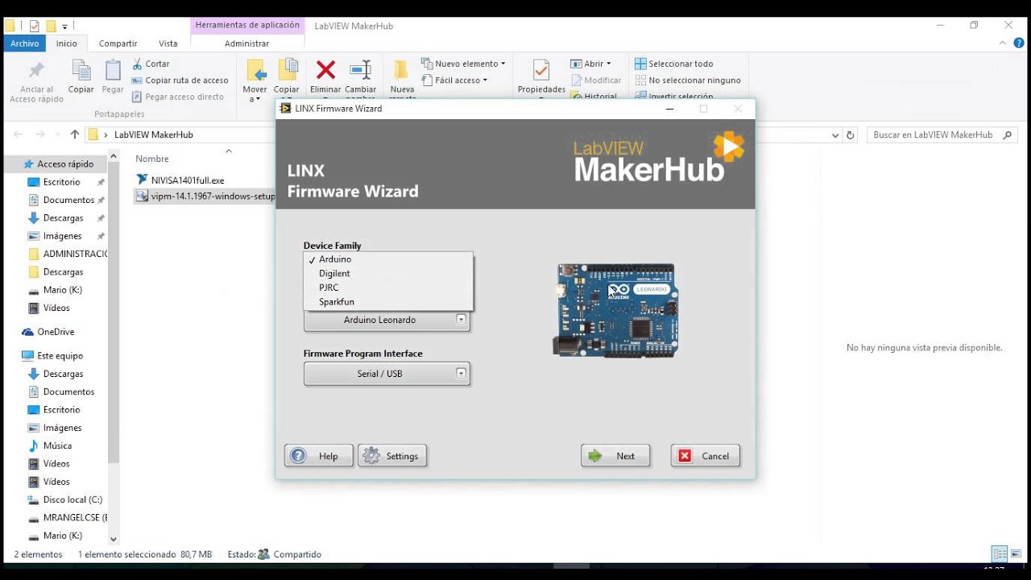Screen dimensions: 1031x580
Task: Switch to Compartir ribbon tab
Action: (118, 43)
